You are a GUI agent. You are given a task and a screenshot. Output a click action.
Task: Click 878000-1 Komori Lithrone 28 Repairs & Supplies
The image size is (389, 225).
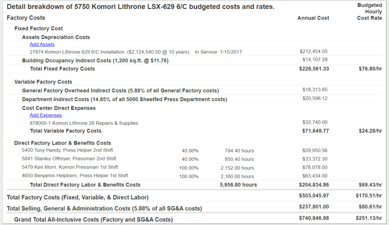pyautogui.click(x=84, y=123)
